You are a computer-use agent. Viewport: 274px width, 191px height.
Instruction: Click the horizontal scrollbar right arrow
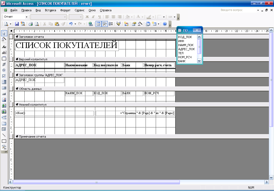(x=267, y=182)
